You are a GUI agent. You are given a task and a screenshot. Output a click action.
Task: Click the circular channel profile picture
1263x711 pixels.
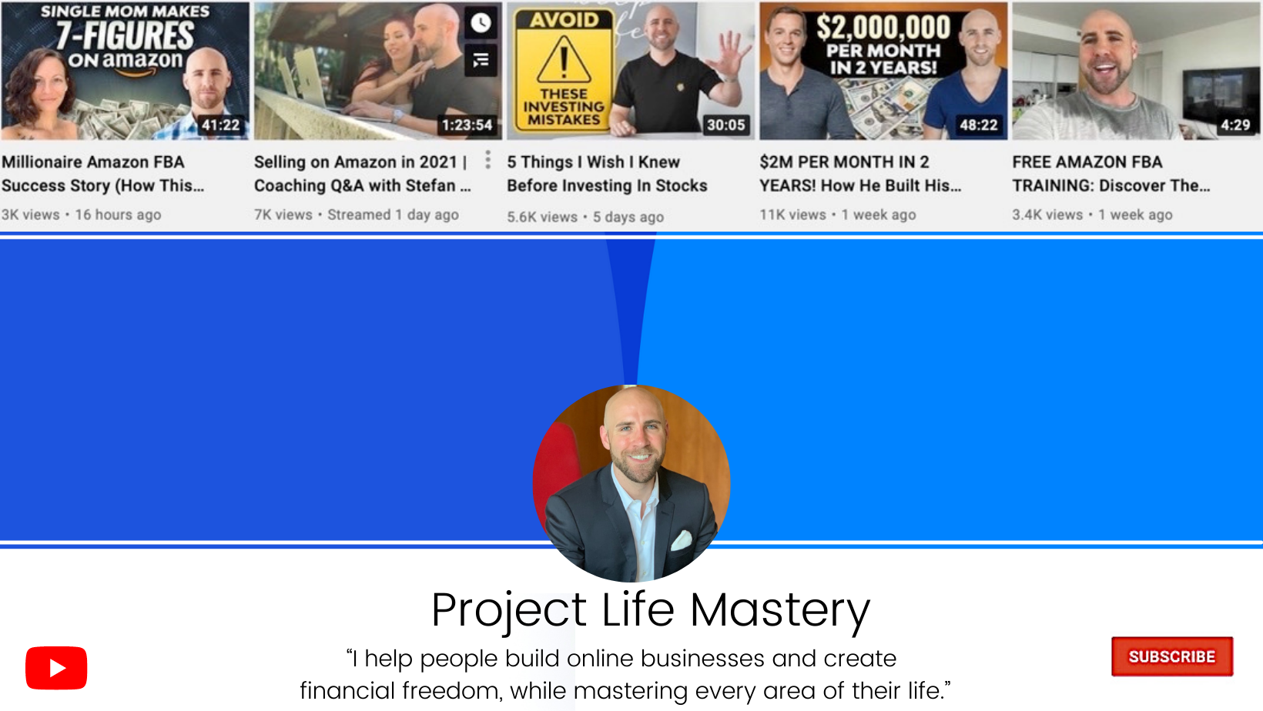click(631, 483)
